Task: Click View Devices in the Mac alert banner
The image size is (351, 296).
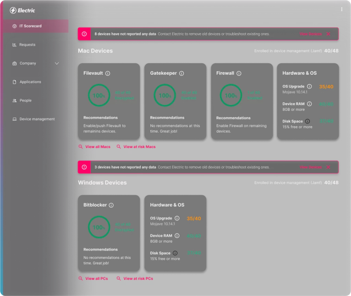Action: point(310,34)
